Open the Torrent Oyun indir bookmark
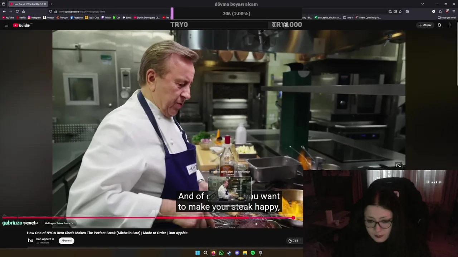This screenshot has width=458, height=257. (x=368, y=17)
